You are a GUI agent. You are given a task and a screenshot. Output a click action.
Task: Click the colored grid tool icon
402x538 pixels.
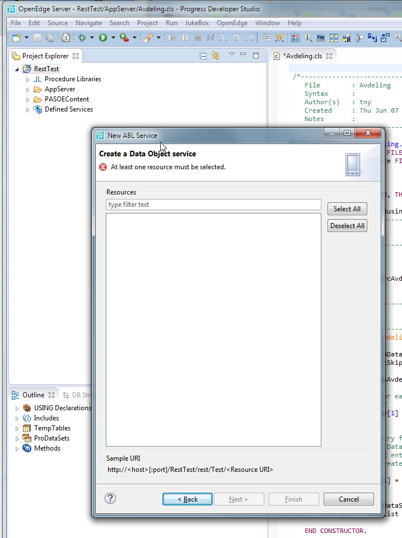[295, 38]
